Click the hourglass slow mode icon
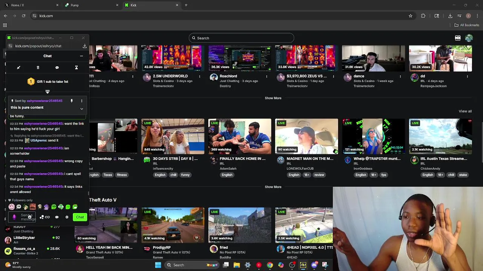Screen dimensions: 483x271 (76, 67)
